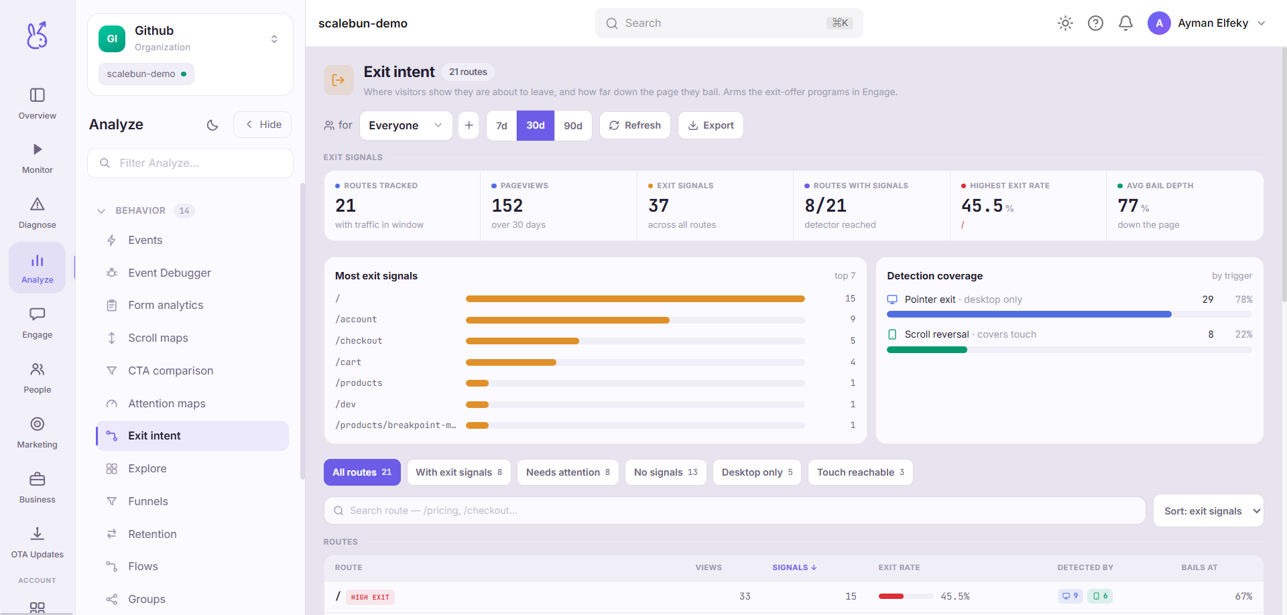Show the With exit signals tab
This screenshot has height=615, width=1287.
pos(459,472)
